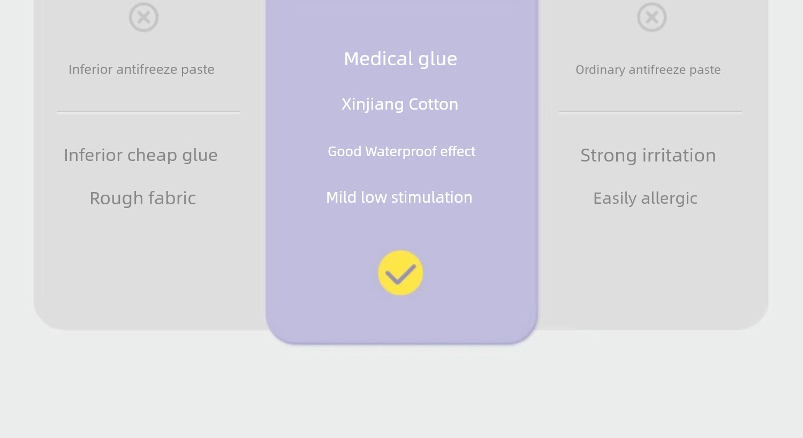Click the word glue in Medical glue
The image size is (803, 438).
(438, 59)
